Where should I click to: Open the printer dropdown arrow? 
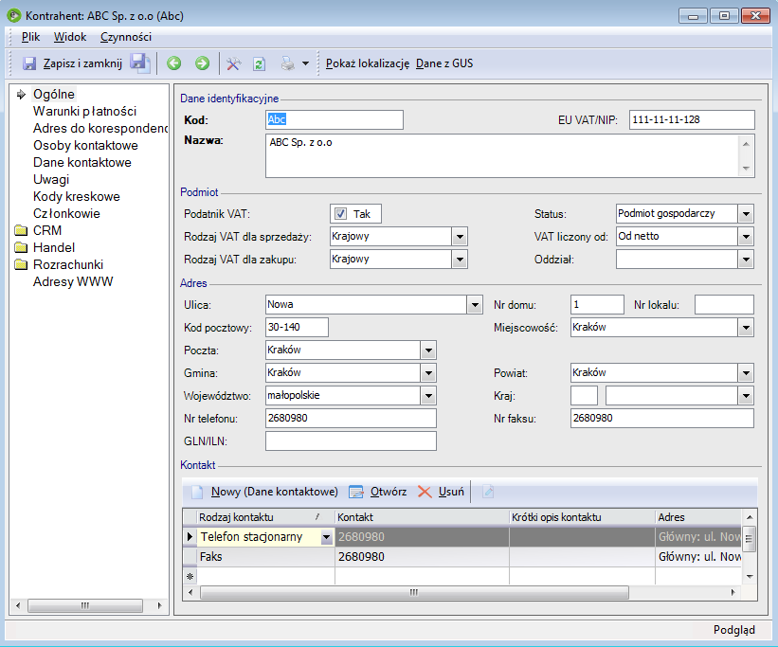306,63
